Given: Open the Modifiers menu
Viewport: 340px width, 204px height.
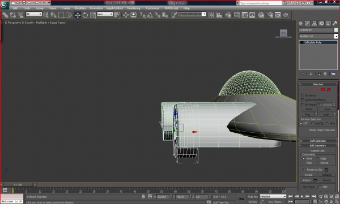Looking at the screenshot, I should (80, 8).
